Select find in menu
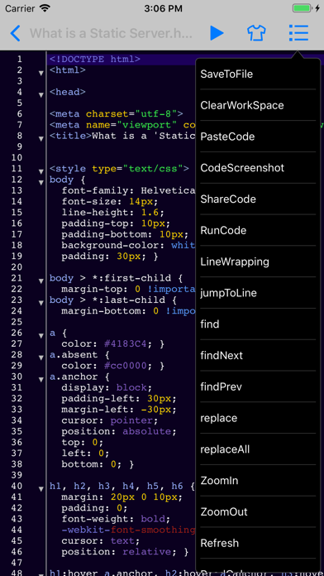This screenshot has height=576, width=324. click(x=258, y=324)
